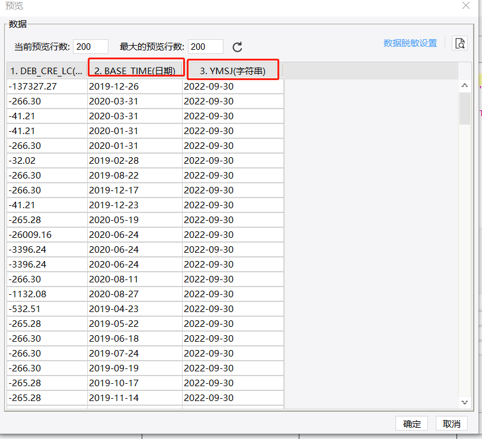Select date cell 2020-08-27
This screenshot has width=482, height=439.
(x=135, y=294)
